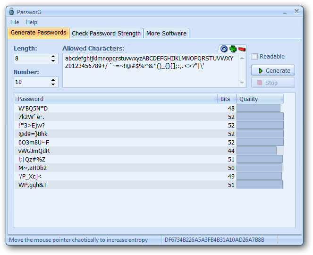Increase the Length spinner value

53,56
